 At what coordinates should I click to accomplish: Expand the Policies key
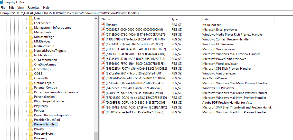click(x=26, y=111)
